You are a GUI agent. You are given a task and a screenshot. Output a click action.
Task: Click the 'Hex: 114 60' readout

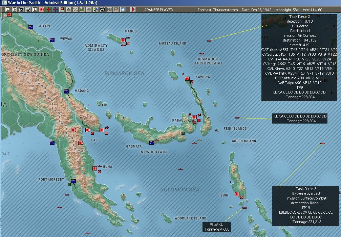(313, 10)
